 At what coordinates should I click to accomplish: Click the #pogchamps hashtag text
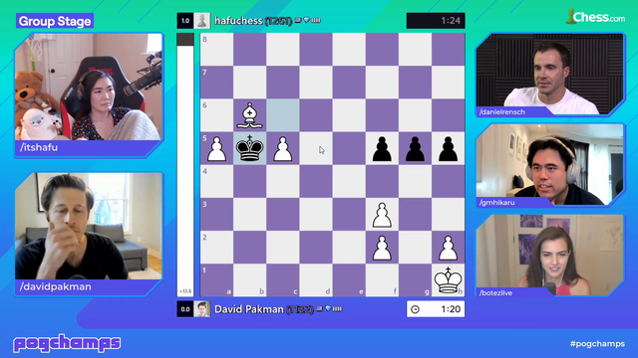click(x=597, y=344)
